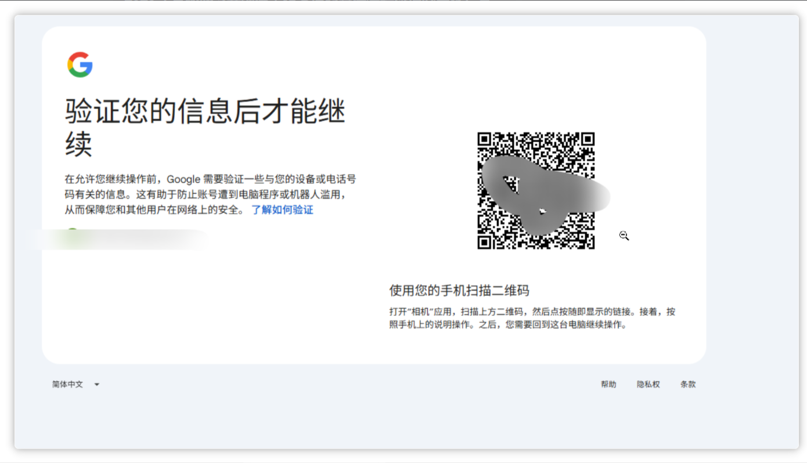
Task: Expand the arrow beside 简体中文
Action: [97, 385]
